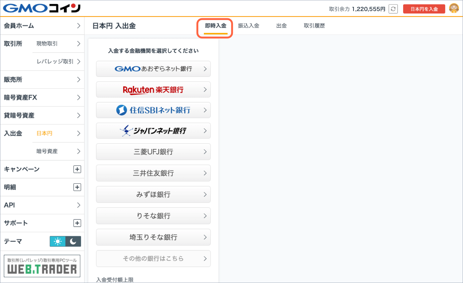The image size is (463, 283).
Task: Switch to the 即時入金 tab
Action: [x=216, y=26]
